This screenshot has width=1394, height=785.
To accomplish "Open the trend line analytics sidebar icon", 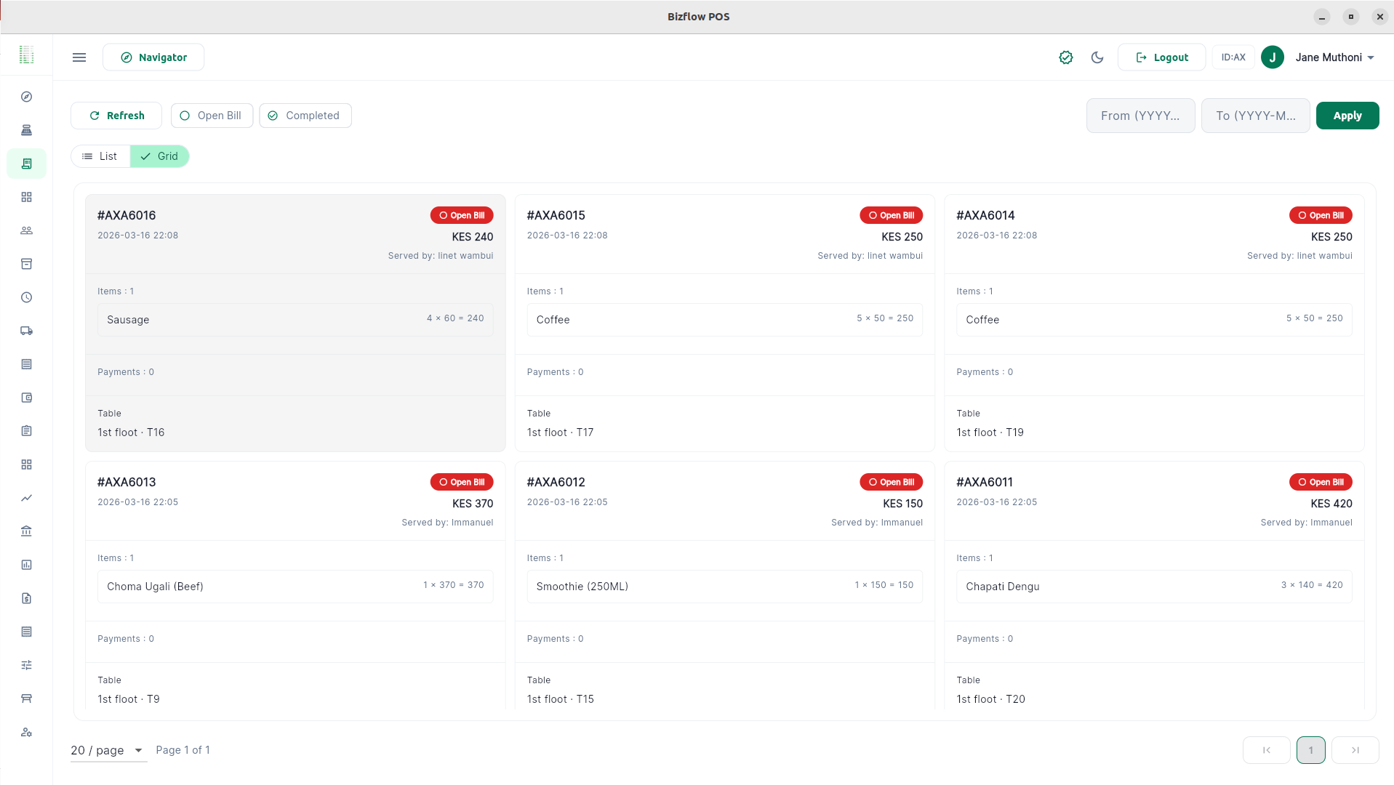I will click(x=27, y=498).
